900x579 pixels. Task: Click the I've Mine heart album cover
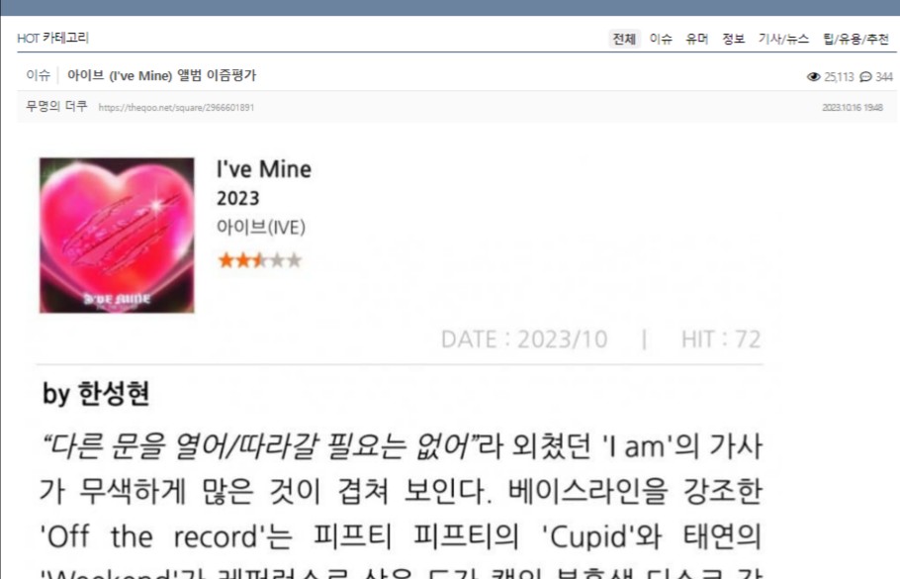click(x=117, y=236)
